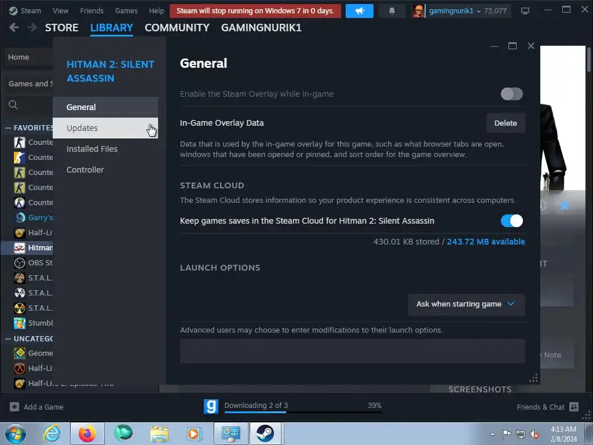Collapse the UNCATEGORIZED category
This screenshot has width=593, height=445.
coord(8,338)
